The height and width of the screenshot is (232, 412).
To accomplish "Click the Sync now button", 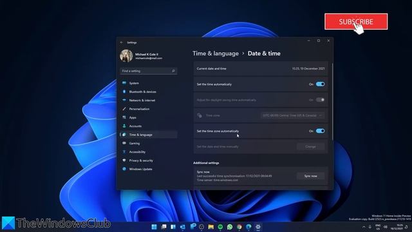I will [310, 176].
